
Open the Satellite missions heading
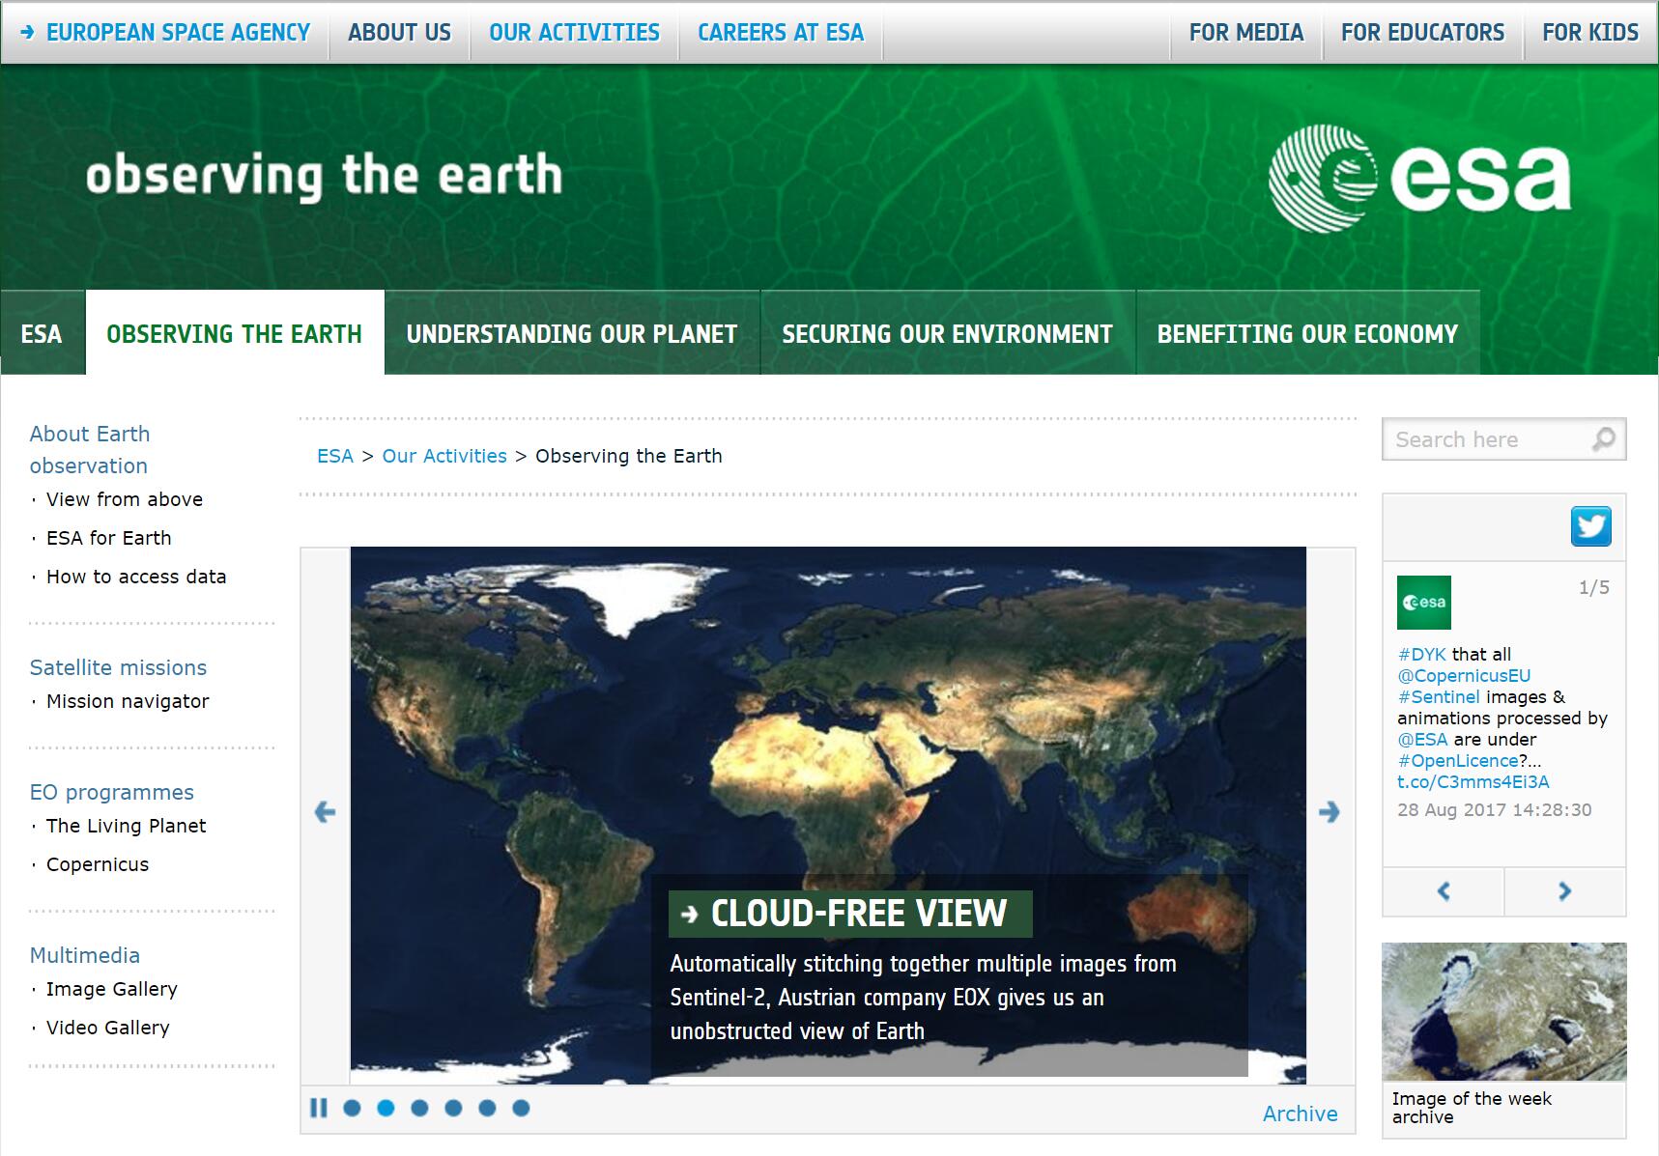pyautogui.click(x=118, y=667)
